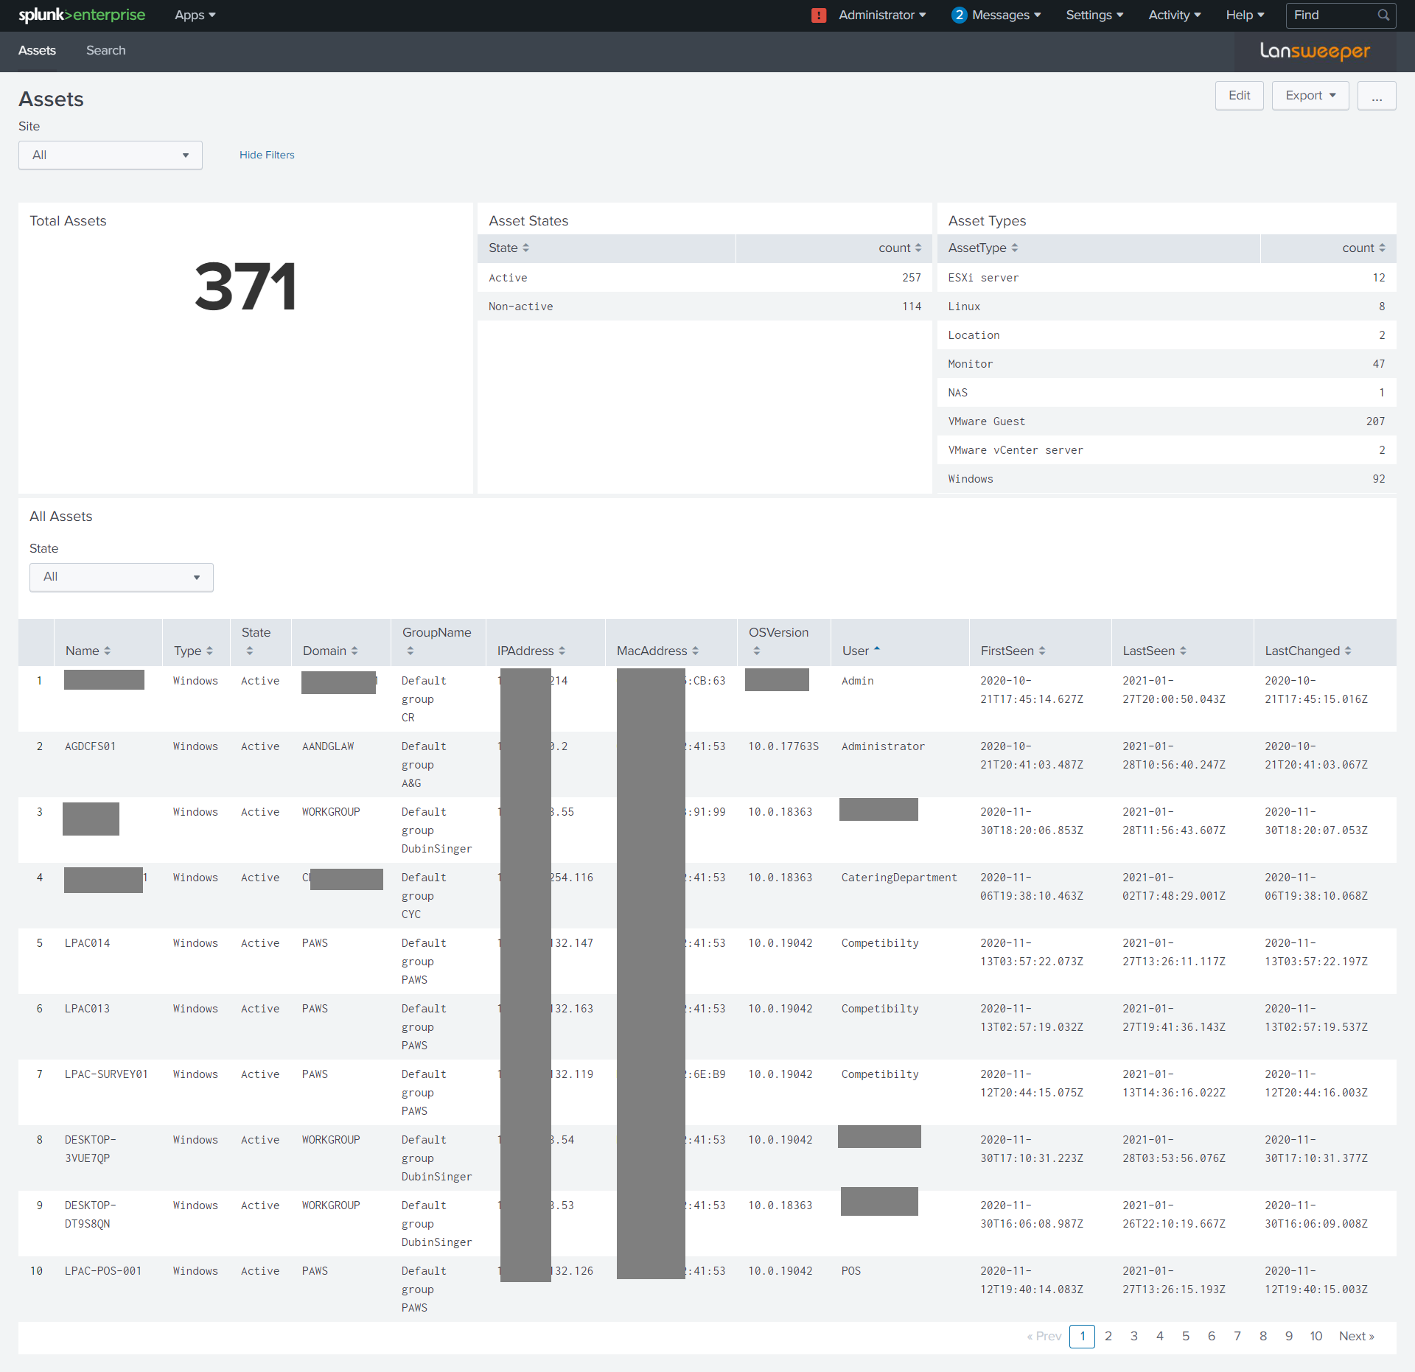Sort Asset Types by count column

click(1363, 248)
